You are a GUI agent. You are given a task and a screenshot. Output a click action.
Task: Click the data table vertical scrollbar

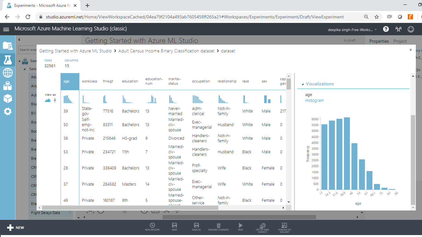tap(289, 84)
